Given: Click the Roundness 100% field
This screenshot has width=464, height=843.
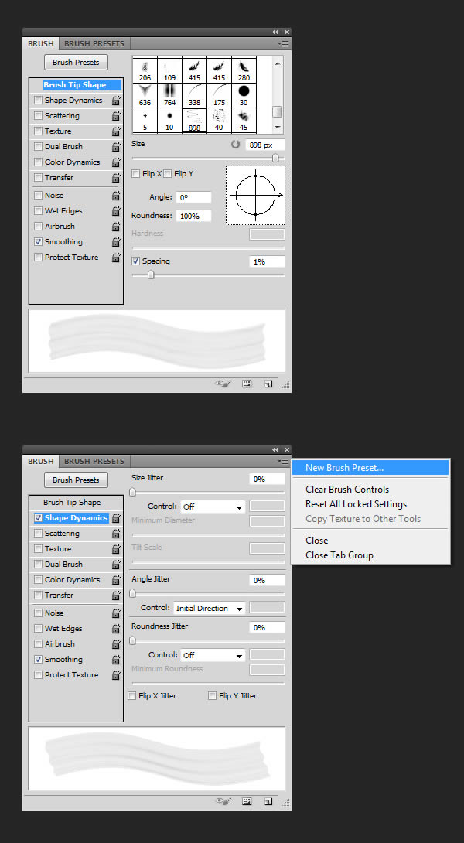Looking at the screenshot, I should 193,216.
